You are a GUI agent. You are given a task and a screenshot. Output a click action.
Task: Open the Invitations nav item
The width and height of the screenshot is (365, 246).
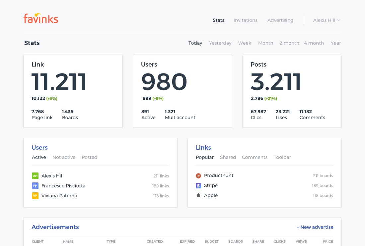(245, 20)
